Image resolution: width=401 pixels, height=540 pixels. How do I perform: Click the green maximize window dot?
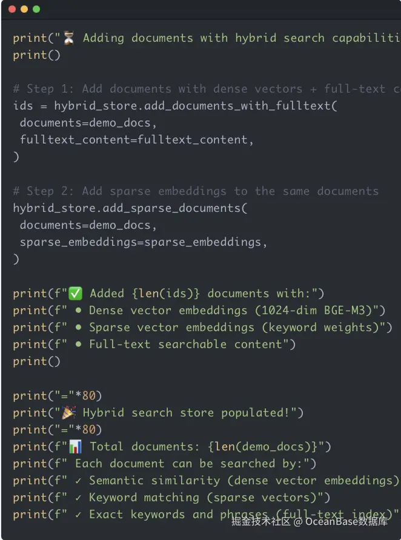click(36, 9)
